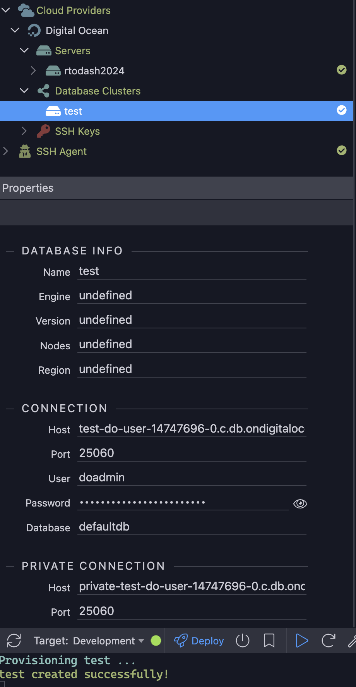Click the Connection Host input field

point(192,429)
